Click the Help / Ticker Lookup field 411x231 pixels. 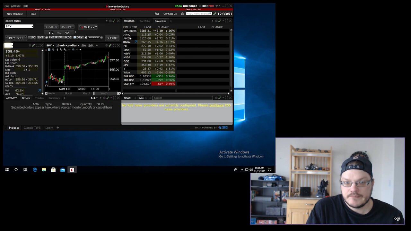(x=199, y=14)
